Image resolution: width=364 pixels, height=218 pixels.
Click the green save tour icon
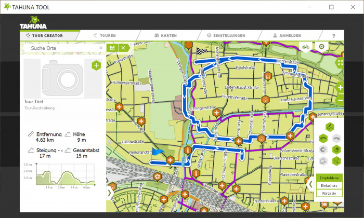(x=112, y=48)
